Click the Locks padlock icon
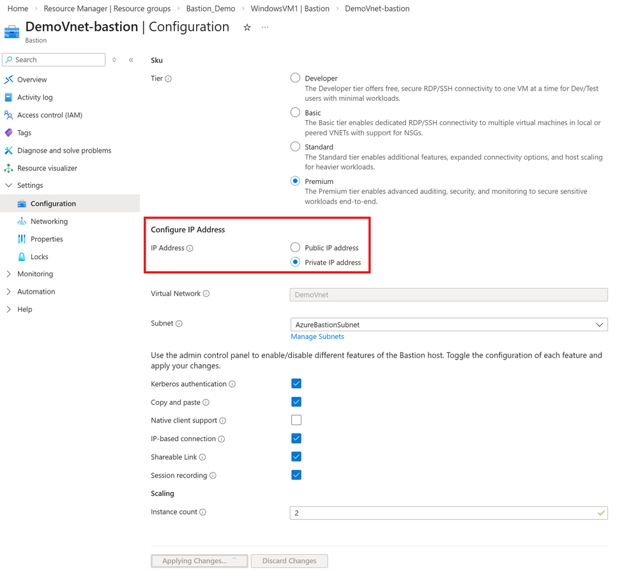638x572 pixels. click(x=22, y=257)
